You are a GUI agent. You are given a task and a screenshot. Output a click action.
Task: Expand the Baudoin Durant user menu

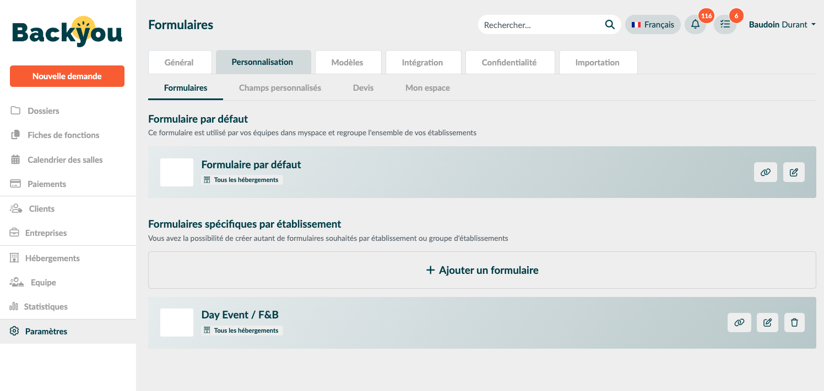(x=782, y=24)
